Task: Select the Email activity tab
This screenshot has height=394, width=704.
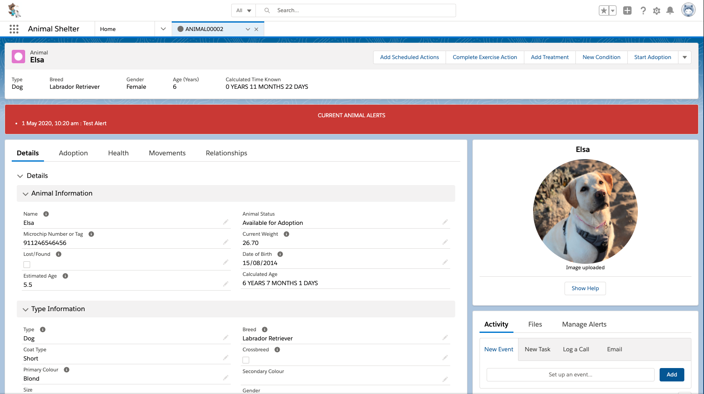Action: (614, 350)
